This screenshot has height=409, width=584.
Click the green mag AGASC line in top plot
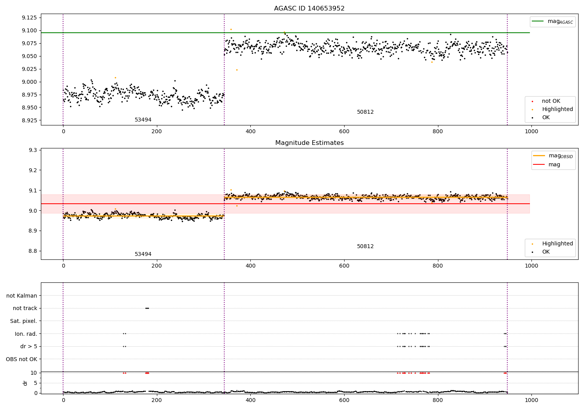click(285, 33)
